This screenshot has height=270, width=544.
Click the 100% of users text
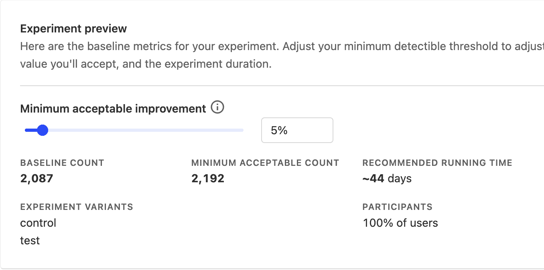(400, 223)
